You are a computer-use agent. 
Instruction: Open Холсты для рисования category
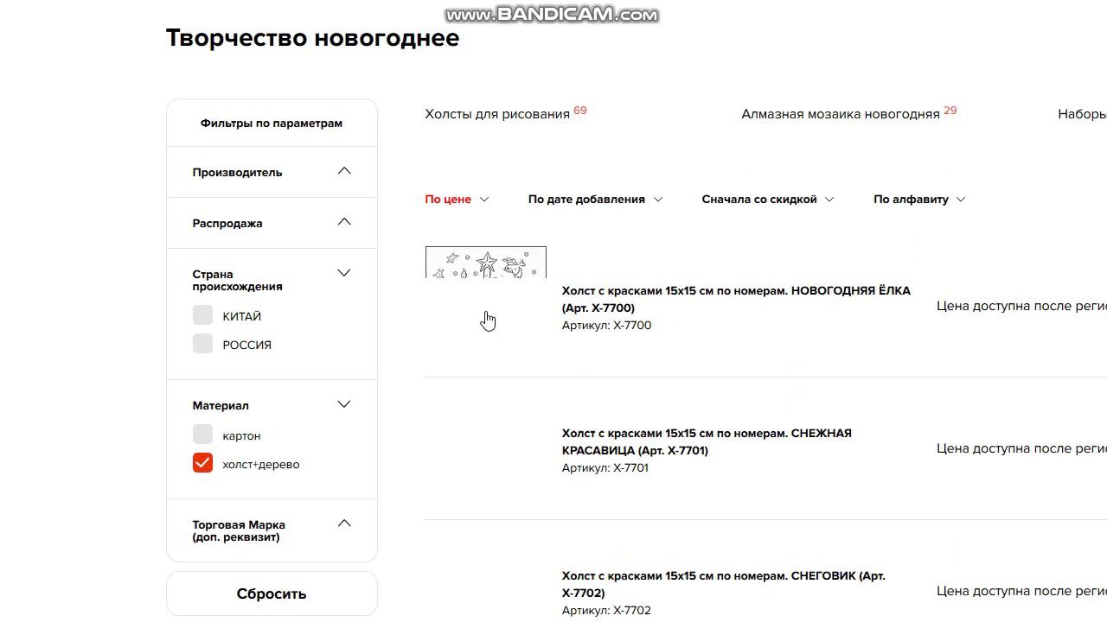[x=497, y=114]
